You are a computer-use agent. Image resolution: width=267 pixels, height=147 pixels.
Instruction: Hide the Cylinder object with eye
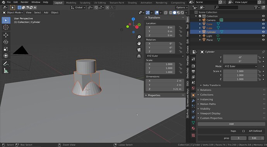pyautogui.click(x=263, y=32)
